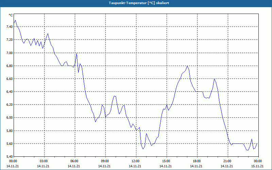
Task: Click the 14.11.21 date under 03:00
Action: (x=43, y=166)
